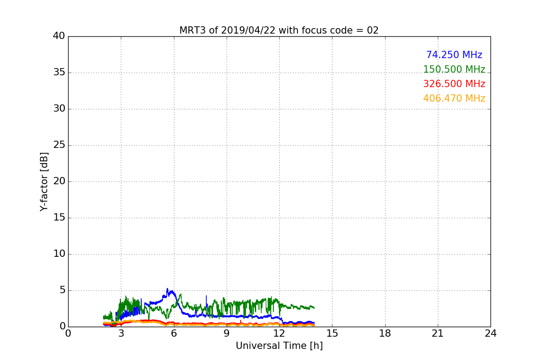Screen dimensions: 545x363
Task: Click the y-axis tick label 15
Action: tap(59, 218)
